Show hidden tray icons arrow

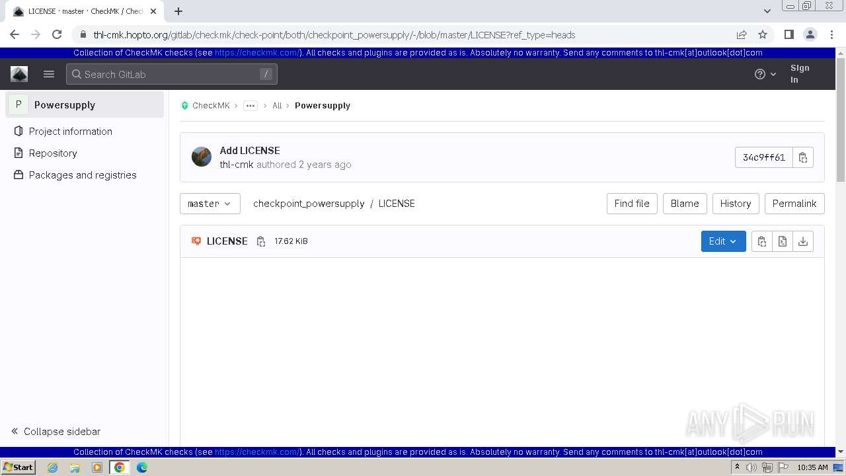click(x=737, y=467)
